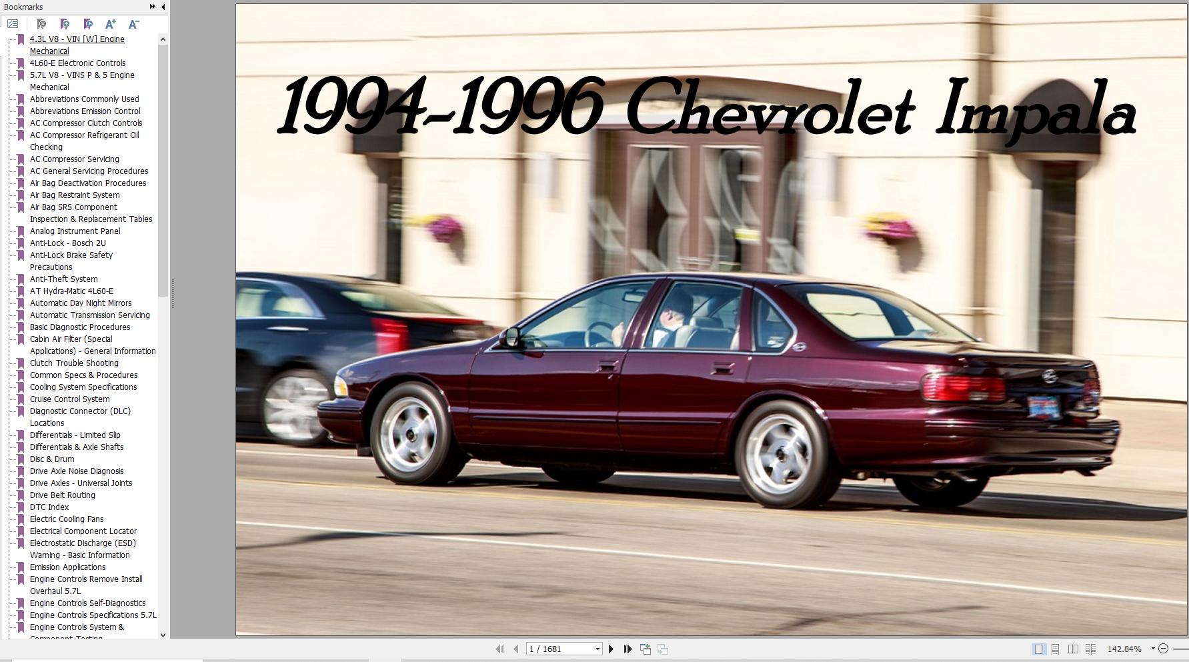Go to the first page
The width and height of the screenshot is (1189, 662).
point(499,649)
